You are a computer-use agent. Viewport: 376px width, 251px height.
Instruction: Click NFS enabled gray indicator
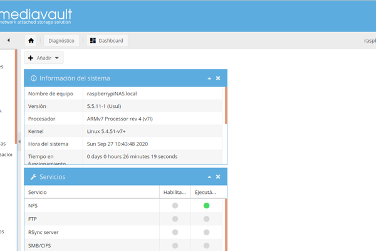tap(175, 206)
